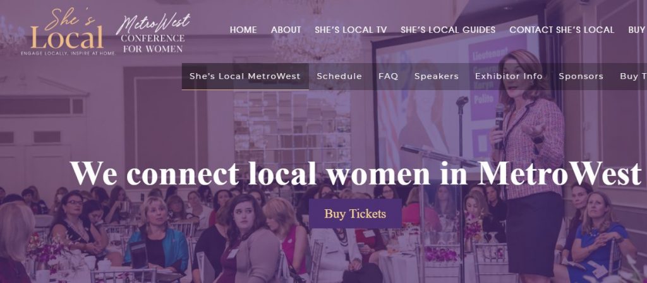647x283 pixels.
Task: Click the cut-off Buy T… tab in sub-navigation
Action: click(633, 76)
